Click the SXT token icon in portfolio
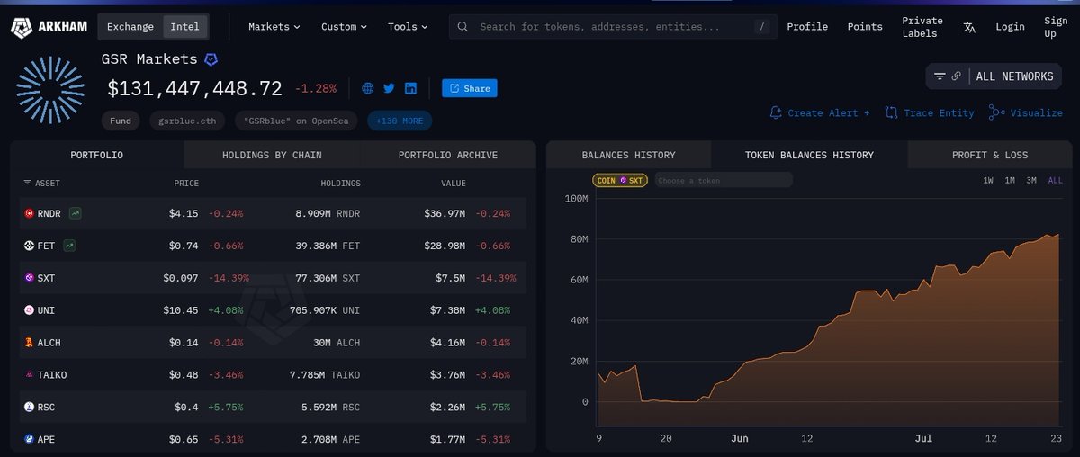 point(29,278)
